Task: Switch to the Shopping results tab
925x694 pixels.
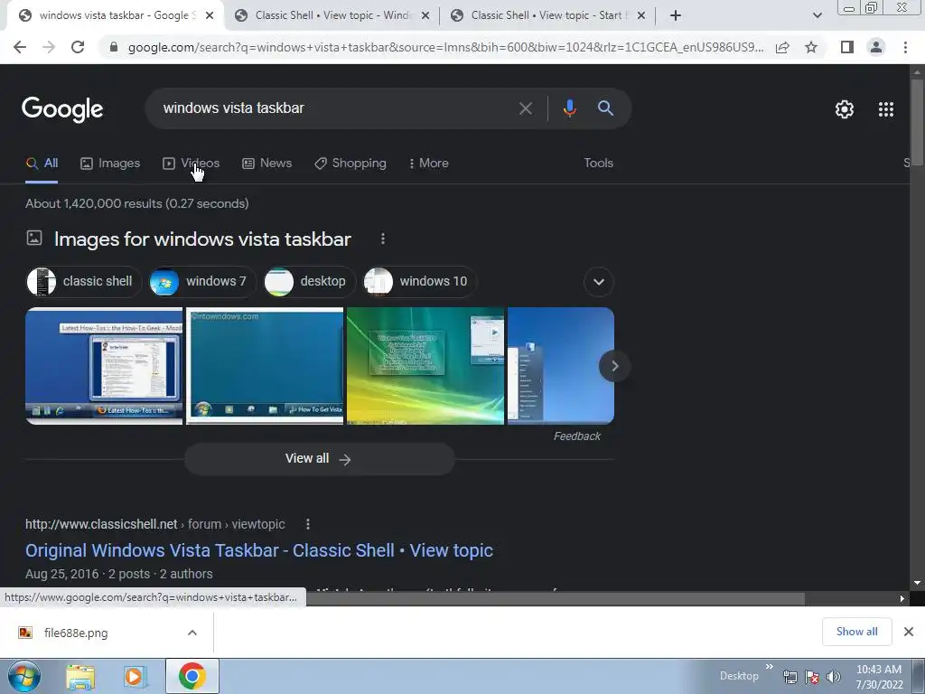Action: pos(350,164)
